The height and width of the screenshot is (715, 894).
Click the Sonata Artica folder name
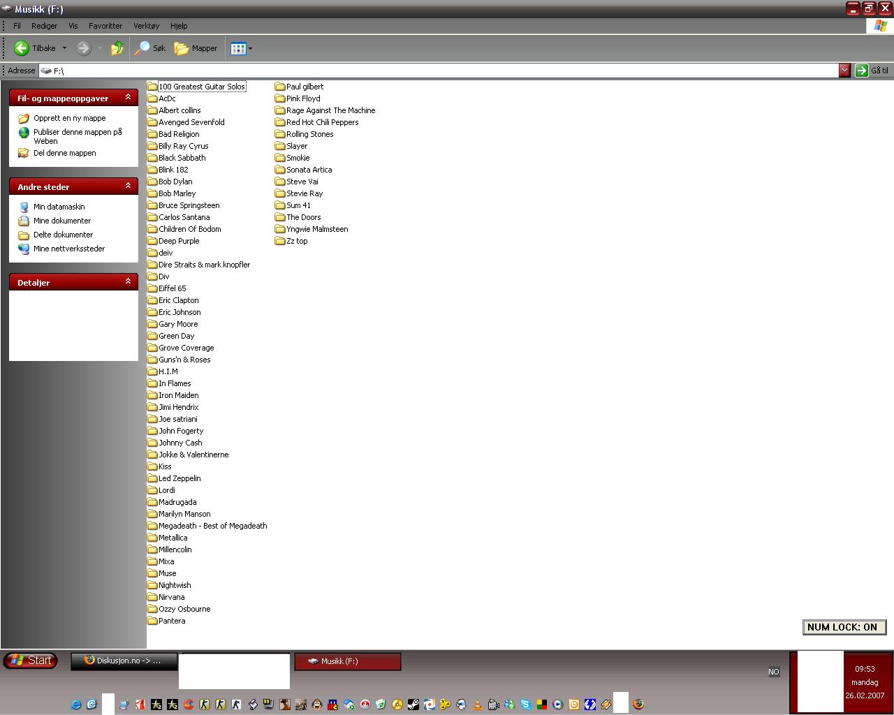[309, 170]
